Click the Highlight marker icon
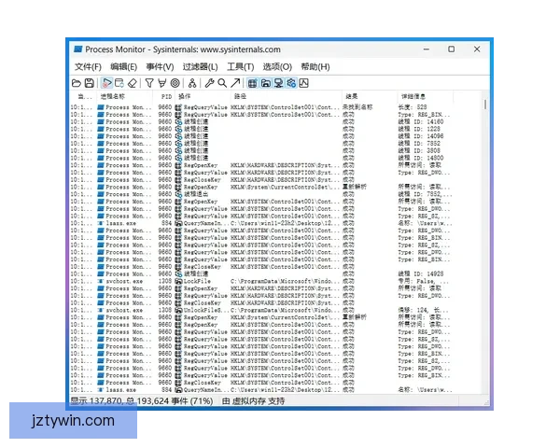 161,83
